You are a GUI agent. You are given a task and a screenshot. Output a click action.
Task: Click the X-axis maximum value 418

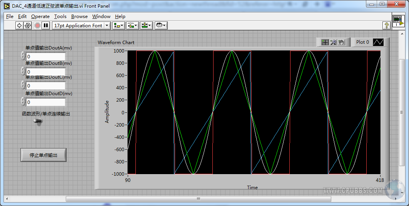[380, 180]
